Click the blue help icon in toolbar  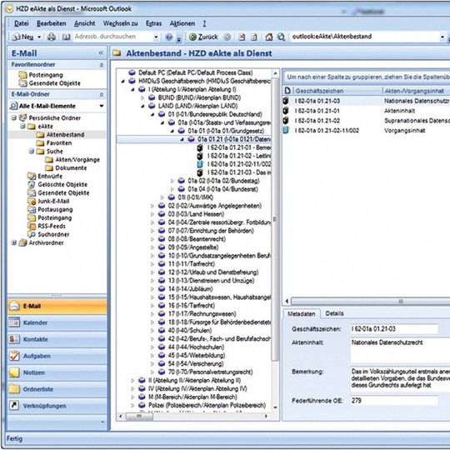169,37
